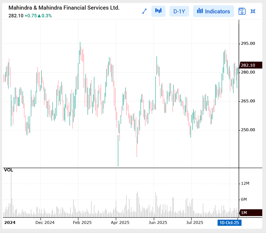Click the Feb 2025 time axis label

click(x=82, y=222)
